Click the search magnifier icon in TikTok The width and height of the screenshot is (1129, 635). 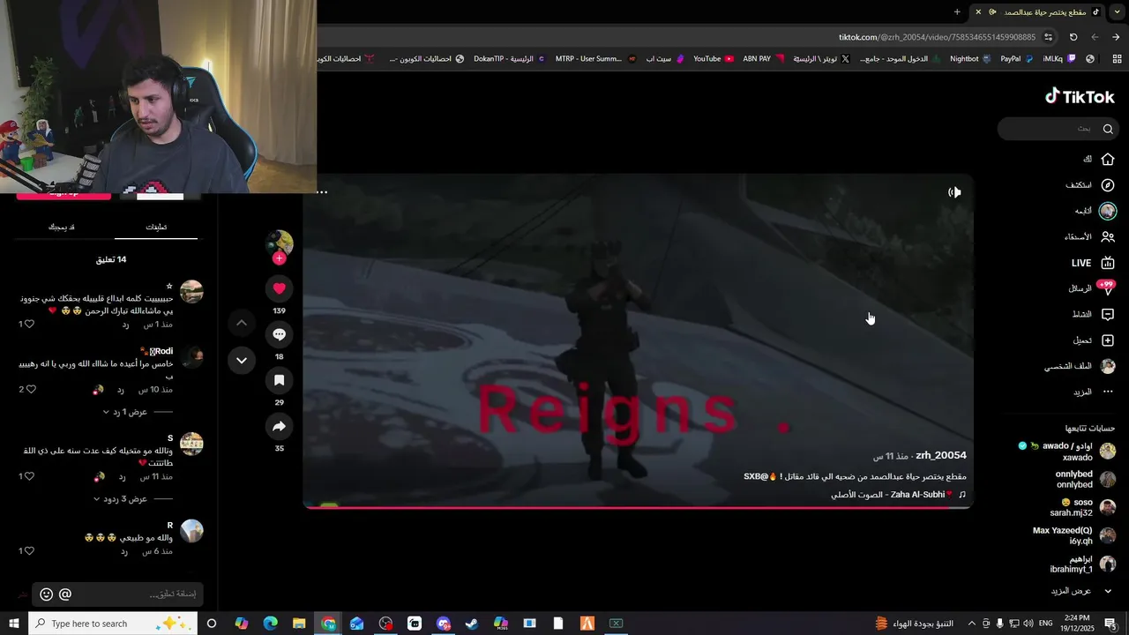(x=1108, y=129)
